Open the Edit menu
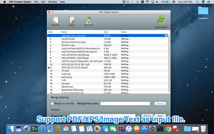 43,2
